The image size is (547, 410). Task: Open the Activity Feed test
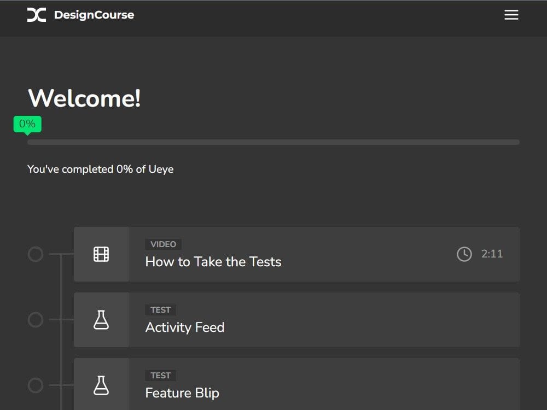click(x=184, y=327)
